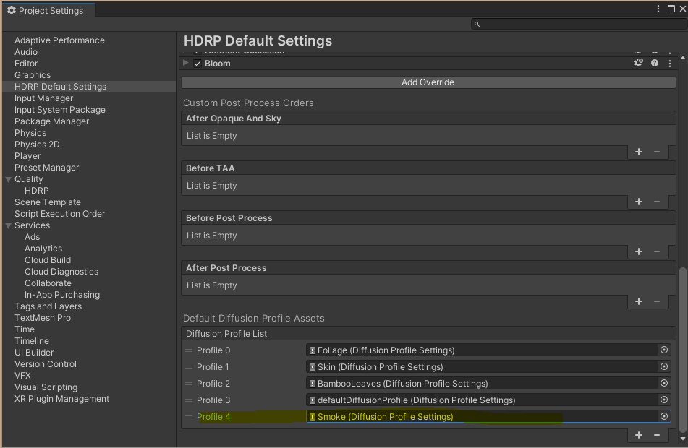Maximize the Project Settings window
The width and height of the screenshot is (688, 448).
671,9
